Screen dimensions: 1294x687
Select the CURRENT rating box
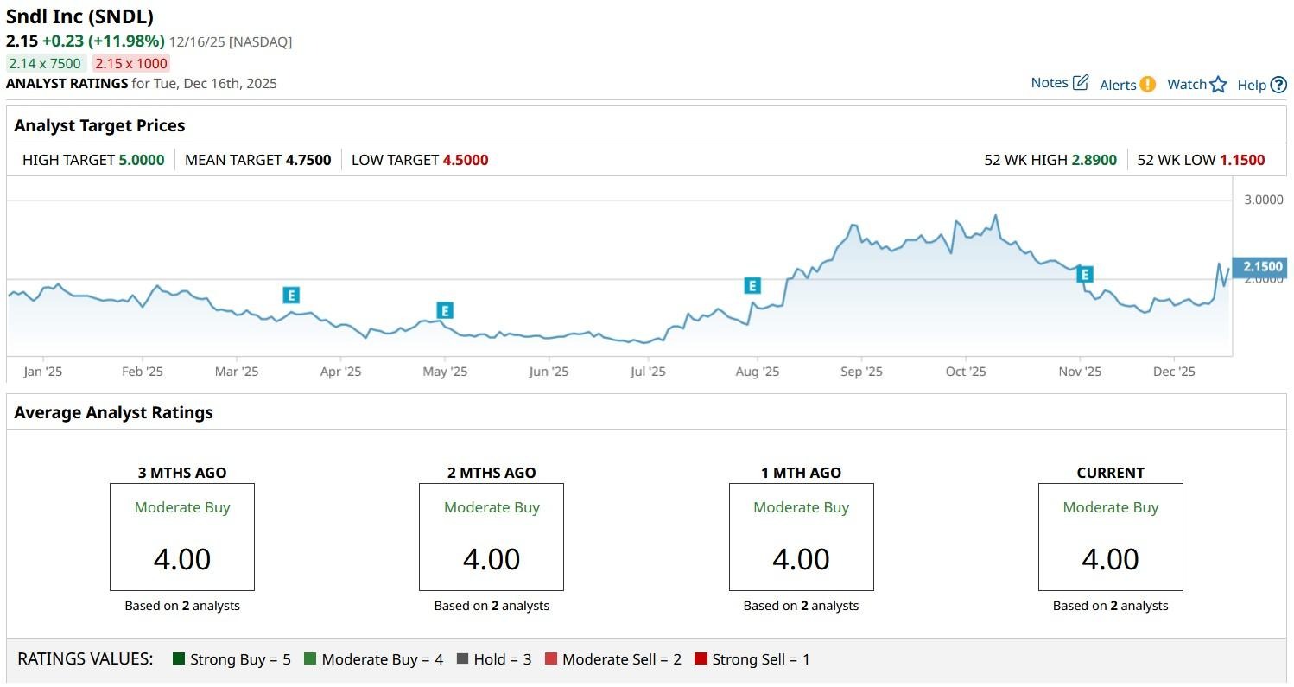[x=1110, y=537]
